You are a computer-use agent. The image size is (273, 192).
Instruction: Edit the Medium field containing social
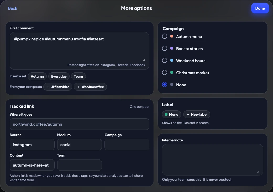79,145
